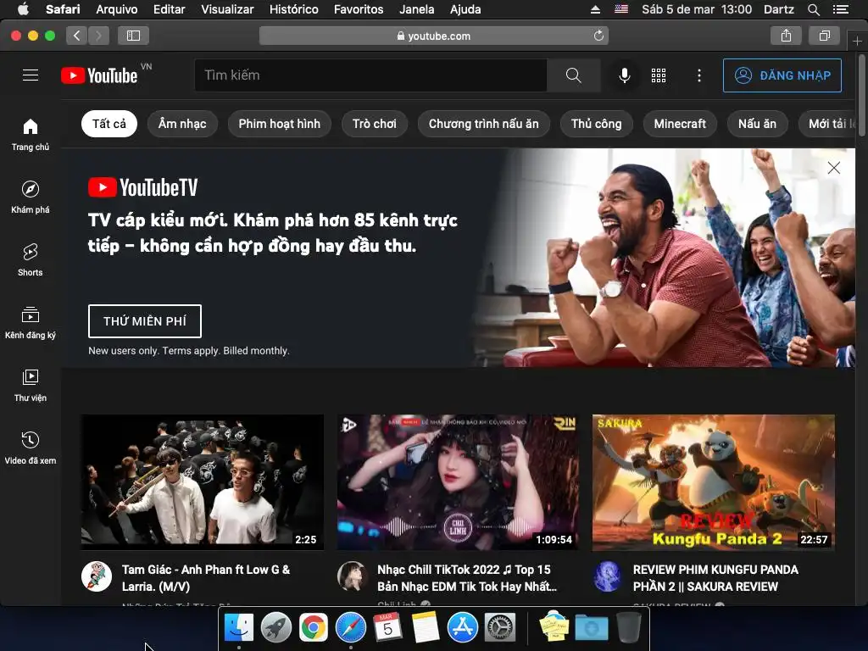Reload the page in address bar
868x651 pixels.
coord(598,36)
